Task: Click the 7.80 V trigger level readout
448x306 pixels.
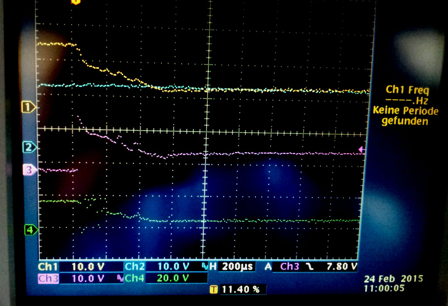Action: (x=342, y=266)
